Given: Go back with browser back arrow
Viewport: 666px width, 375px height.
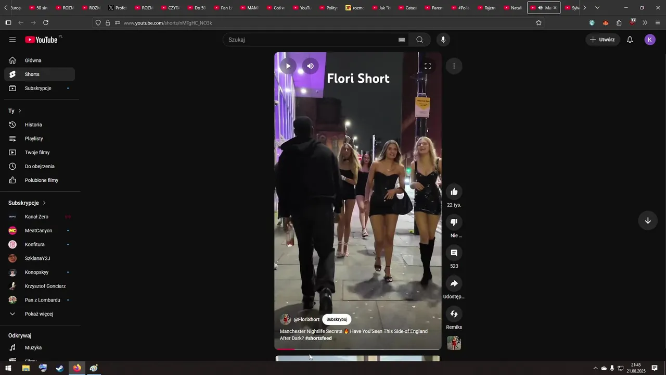Looking at the screenshot, I should (x=21, y=23).
